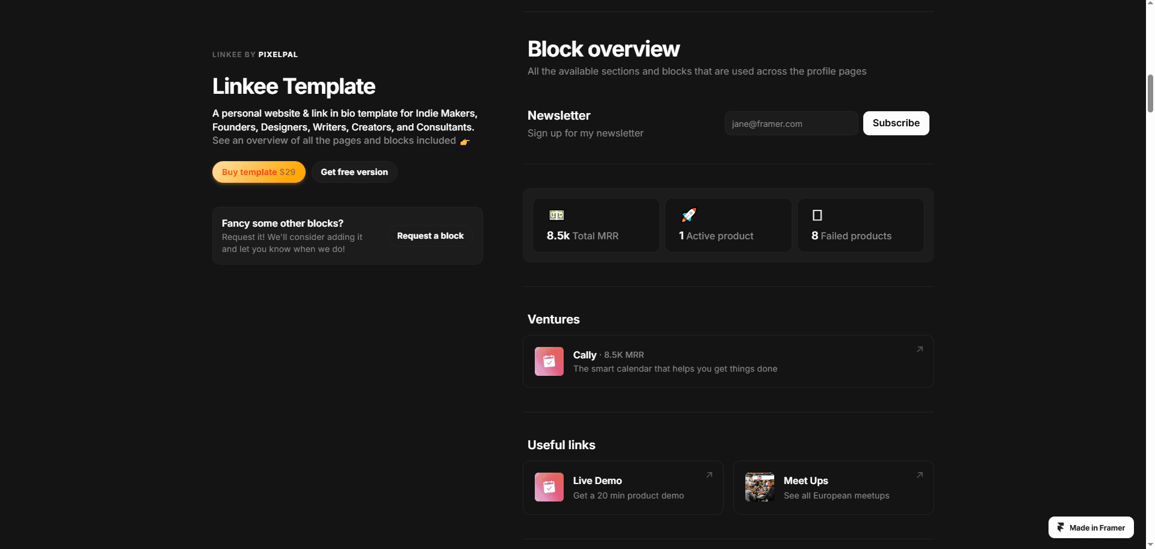Click the Framer logo icon in badge

tap(1061, 527)
